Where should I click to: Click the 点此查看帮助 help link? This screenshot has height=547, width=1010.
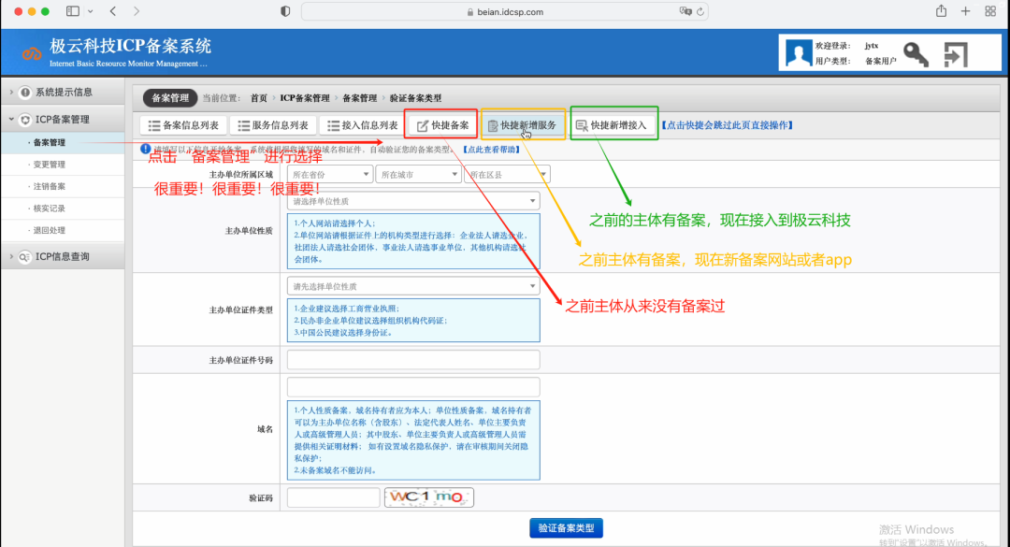[x=491, y=150]
